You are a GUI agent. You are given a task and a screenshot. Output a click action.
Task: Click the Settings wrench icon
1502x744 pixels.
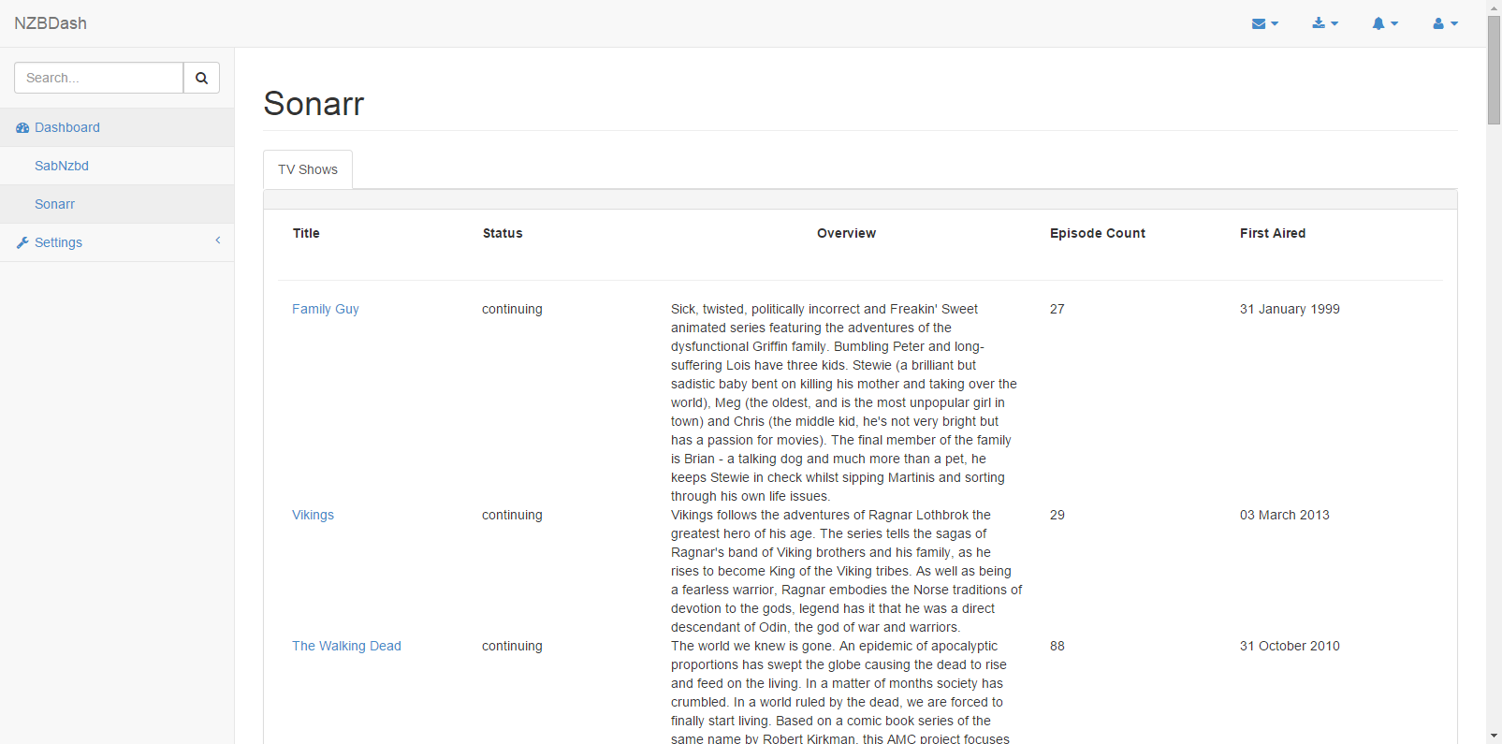(22, 243)
